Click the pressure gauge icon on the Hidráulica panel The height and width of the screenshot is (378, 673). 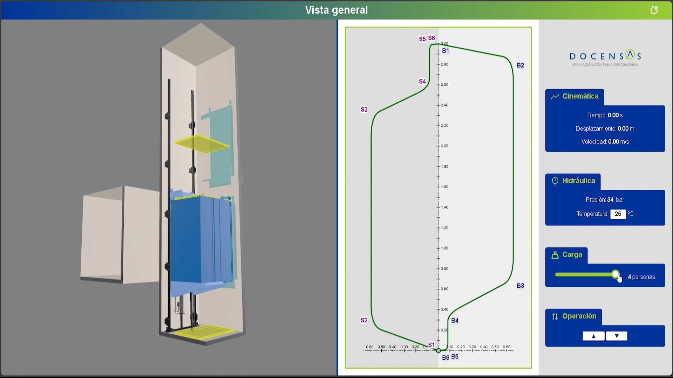tap(555, 181)
